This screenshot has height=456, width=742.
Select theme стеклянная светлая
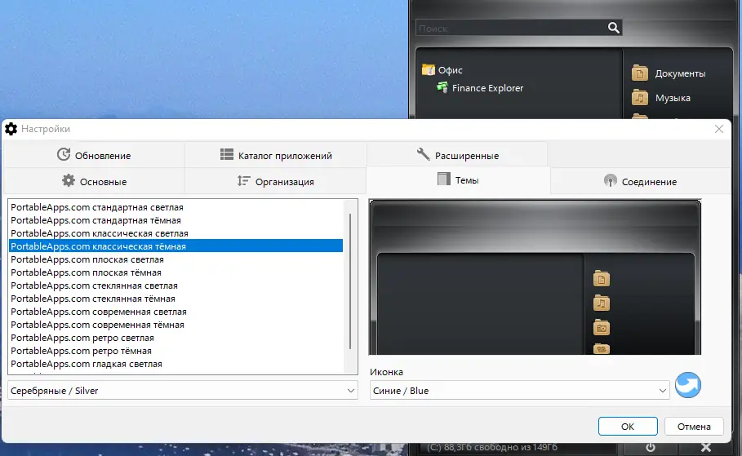point(176,286)
